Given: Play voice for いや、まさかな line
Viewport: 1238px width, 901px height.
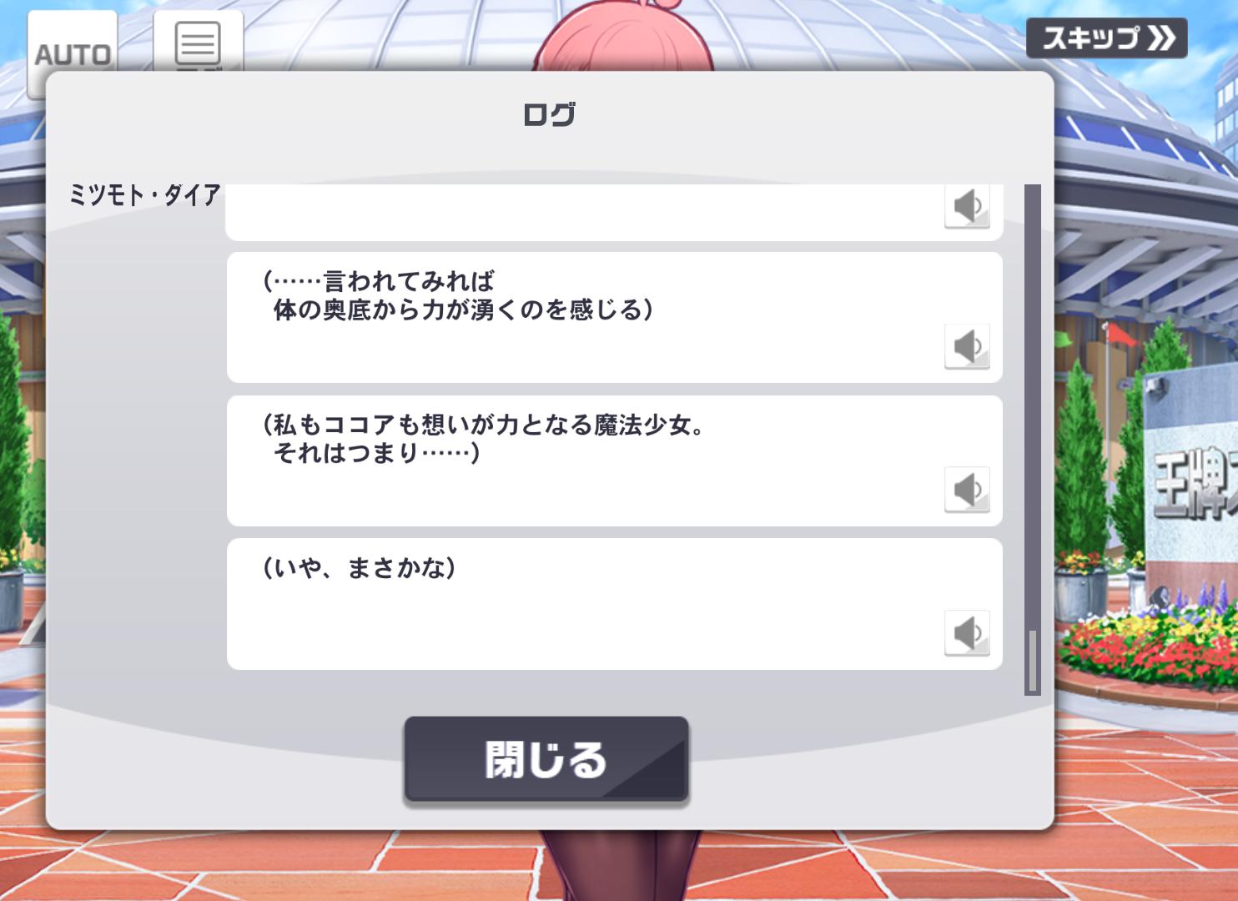Looking at the screenshot, I should point(967,633).
